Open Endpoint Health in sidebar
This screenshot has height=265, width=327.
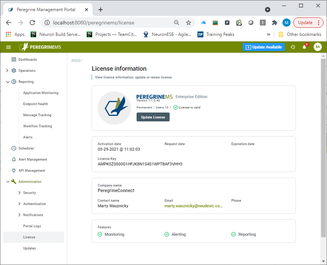pyautogui.click(x=36, y=104)
